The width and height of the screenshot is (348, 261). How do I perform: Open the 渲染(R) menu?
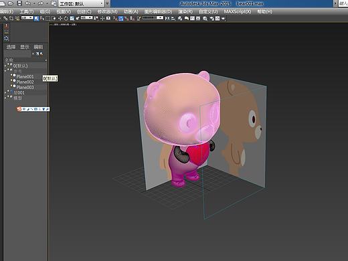(185, 11)
